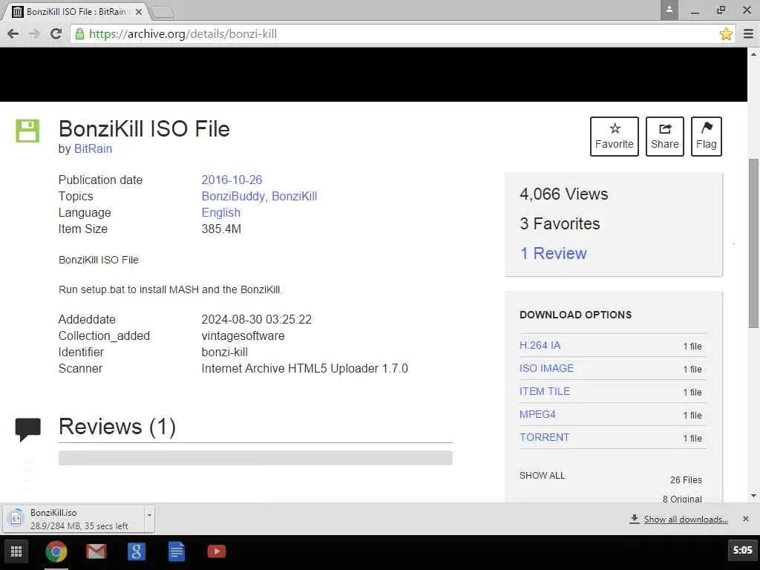Click Show all downloads link
760x570 pixels.
tap(685, 519)
